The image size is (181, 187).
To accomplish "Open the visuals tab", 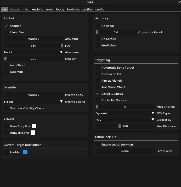I will [15, 9].
